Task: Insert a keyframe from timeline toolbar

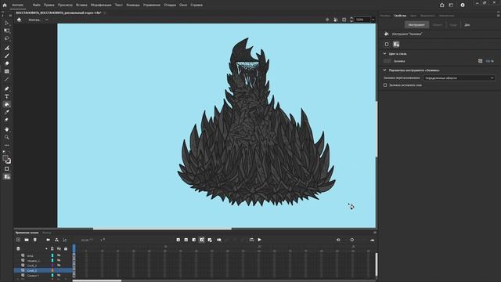Action: tap(178, 240)
